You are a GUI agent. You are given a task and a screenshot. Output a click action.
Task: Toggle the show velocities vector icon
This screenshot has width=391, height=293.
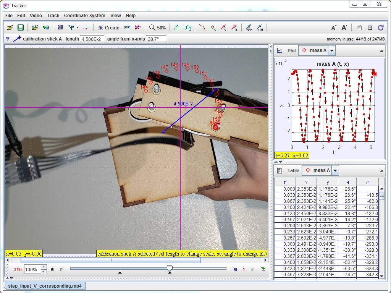click(224, 28)
